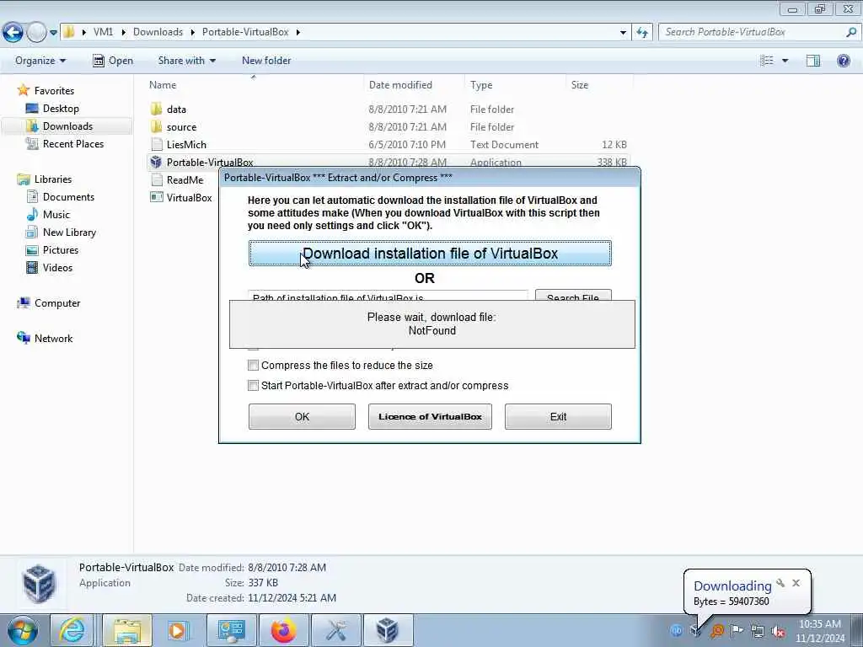Expand the address bar history dropdown
The width and height of the screenshot is (863, 647).
click(x=623, y=33)
